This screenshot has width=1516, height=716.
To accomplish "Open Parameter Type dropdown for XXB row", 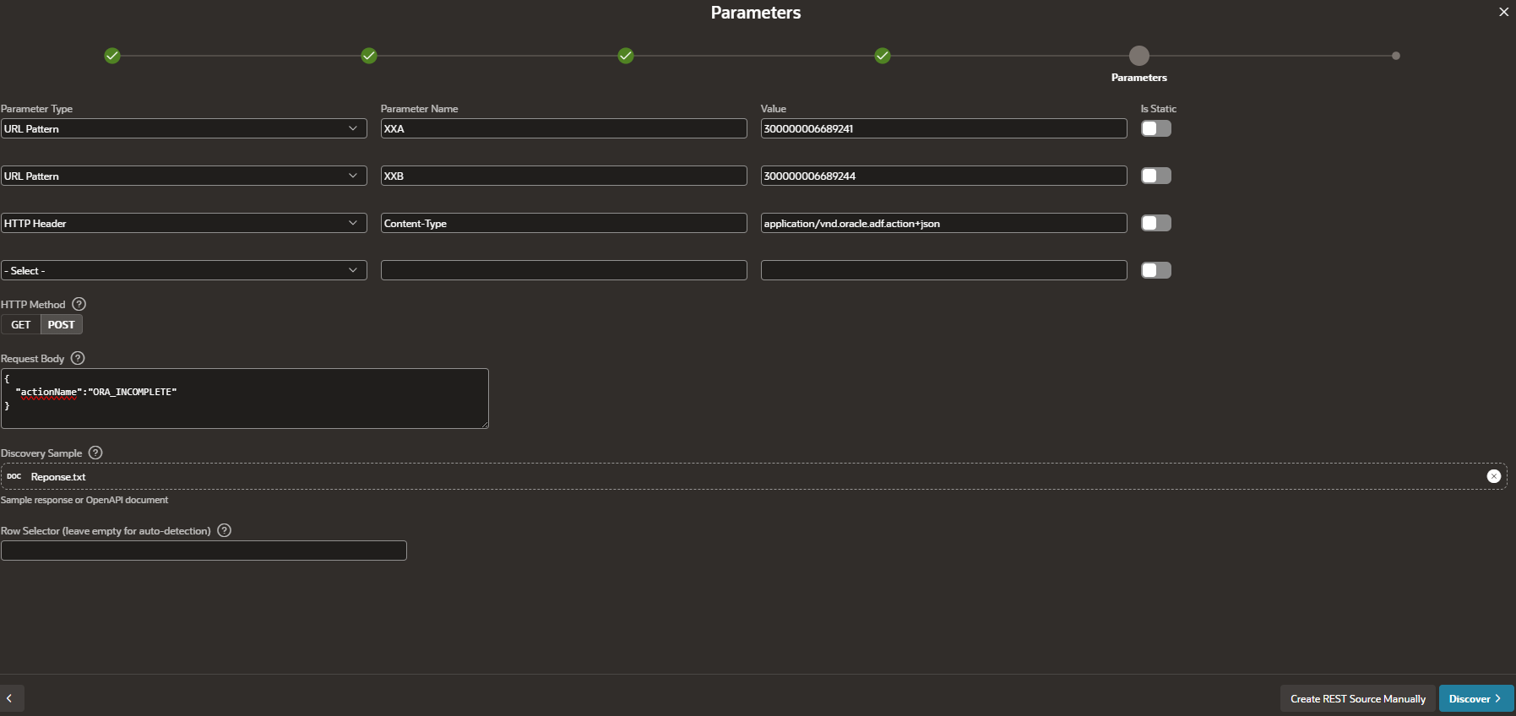I will (184, 176).
